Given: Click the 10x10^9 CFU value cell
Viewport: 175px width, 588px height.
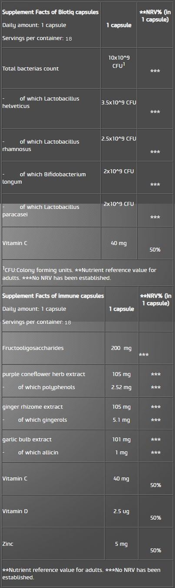Looking at the screenshot, I should [119, 61].
